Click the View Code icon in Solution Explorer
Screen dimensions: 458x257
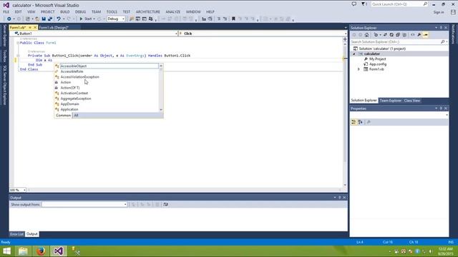tap(412, 35)
